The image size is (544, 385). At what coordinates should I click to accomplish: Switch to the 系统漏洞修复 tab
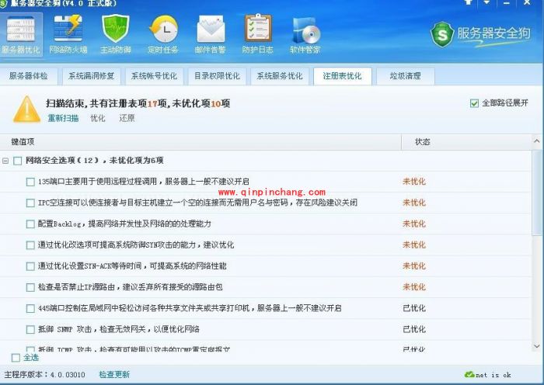[91, 76]
